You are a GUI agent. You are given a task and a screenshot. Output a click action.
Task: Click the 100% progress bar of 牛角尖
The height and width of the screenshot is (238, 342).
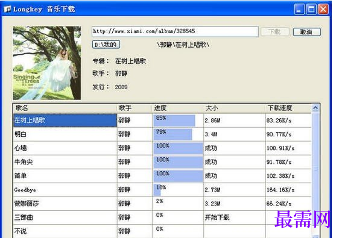[178, 162]
